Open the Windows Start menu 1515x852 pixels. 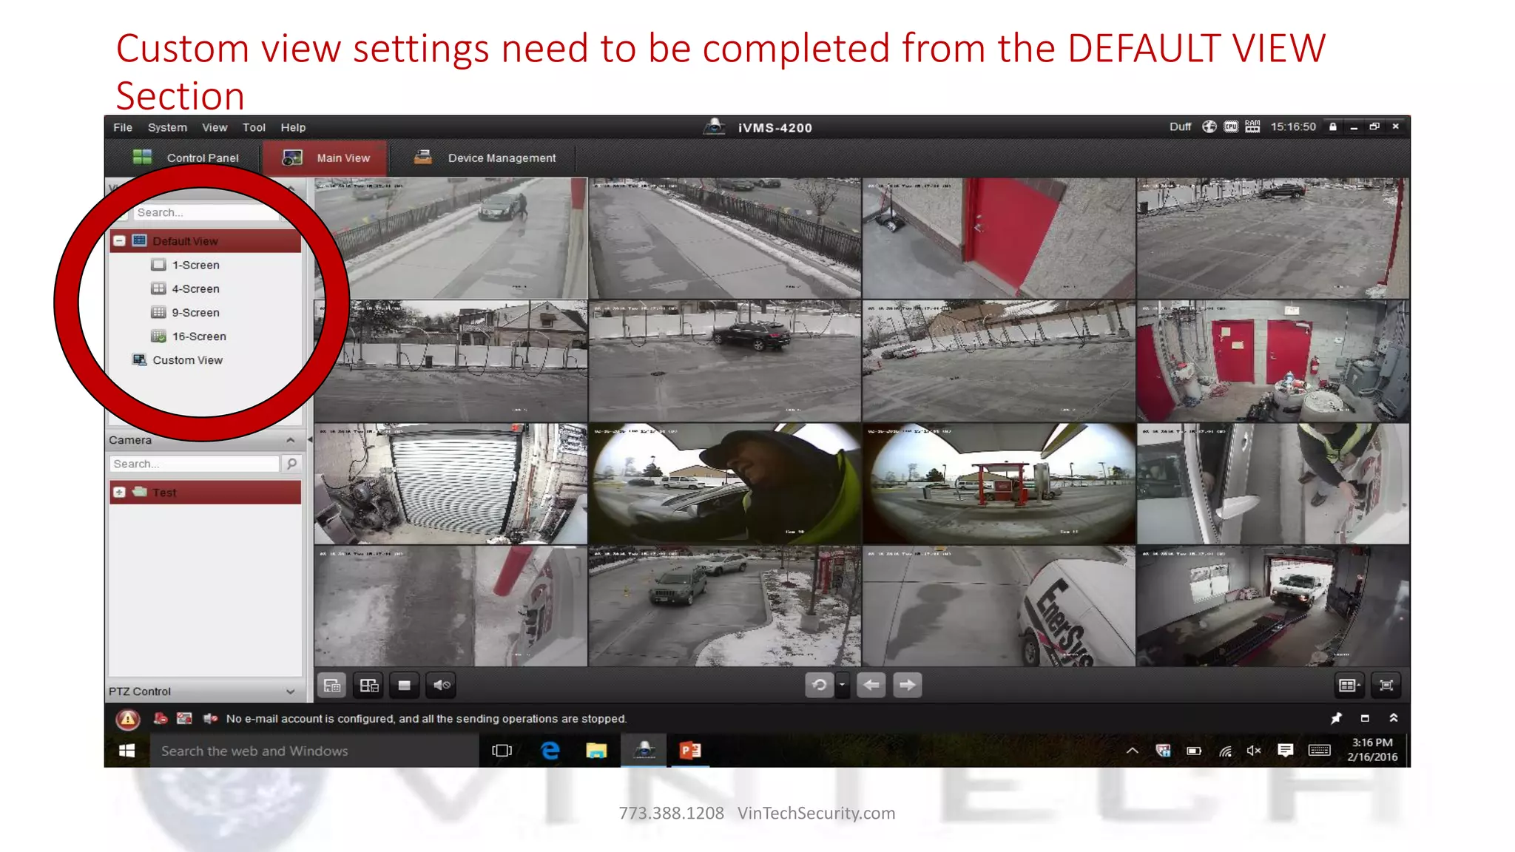coord(126,751)
